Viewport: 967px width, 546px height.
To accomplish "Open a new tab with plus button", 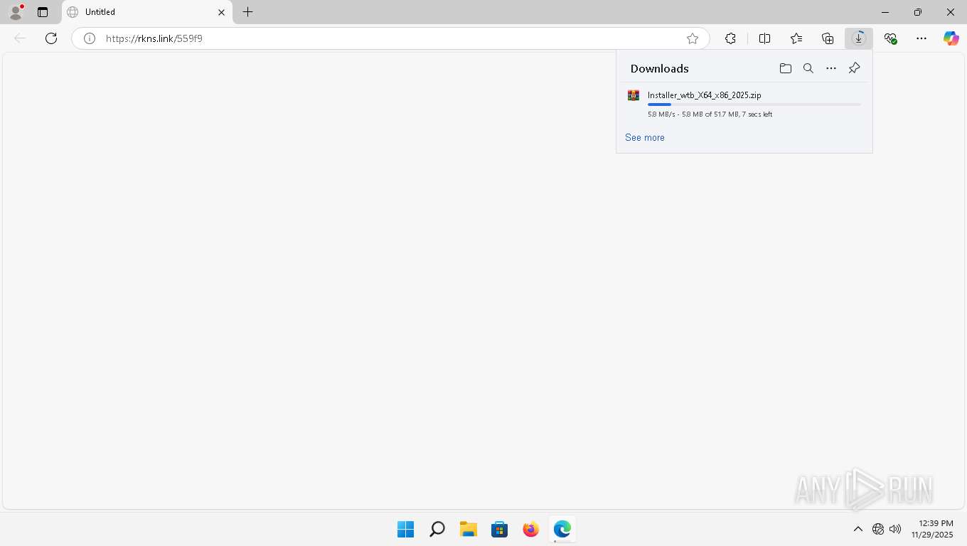I will 247,12.
